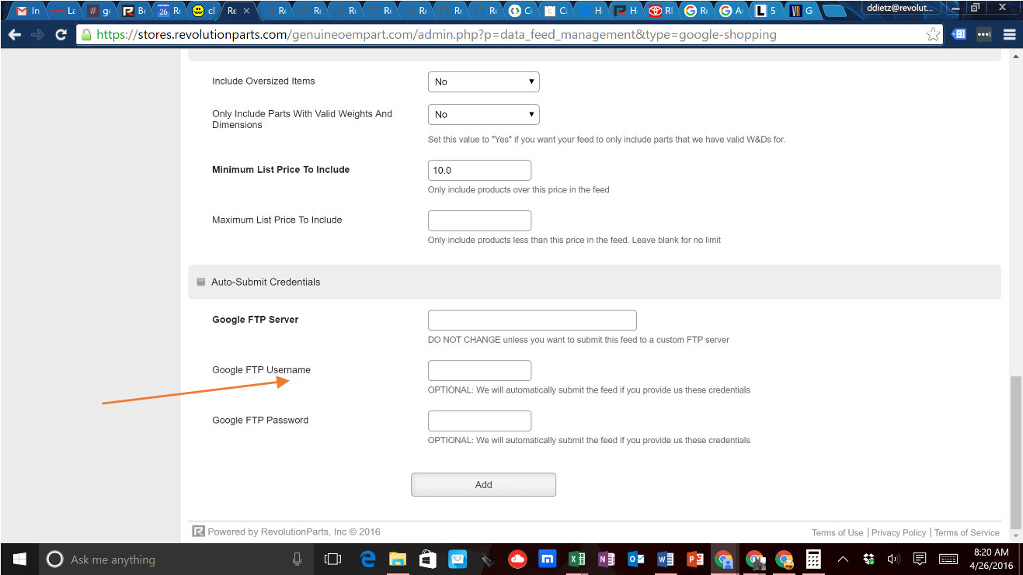This screenshot has height=575, width=1023.
Task: Open the Chrome hamburger menu
Action: pos(1009,35)
